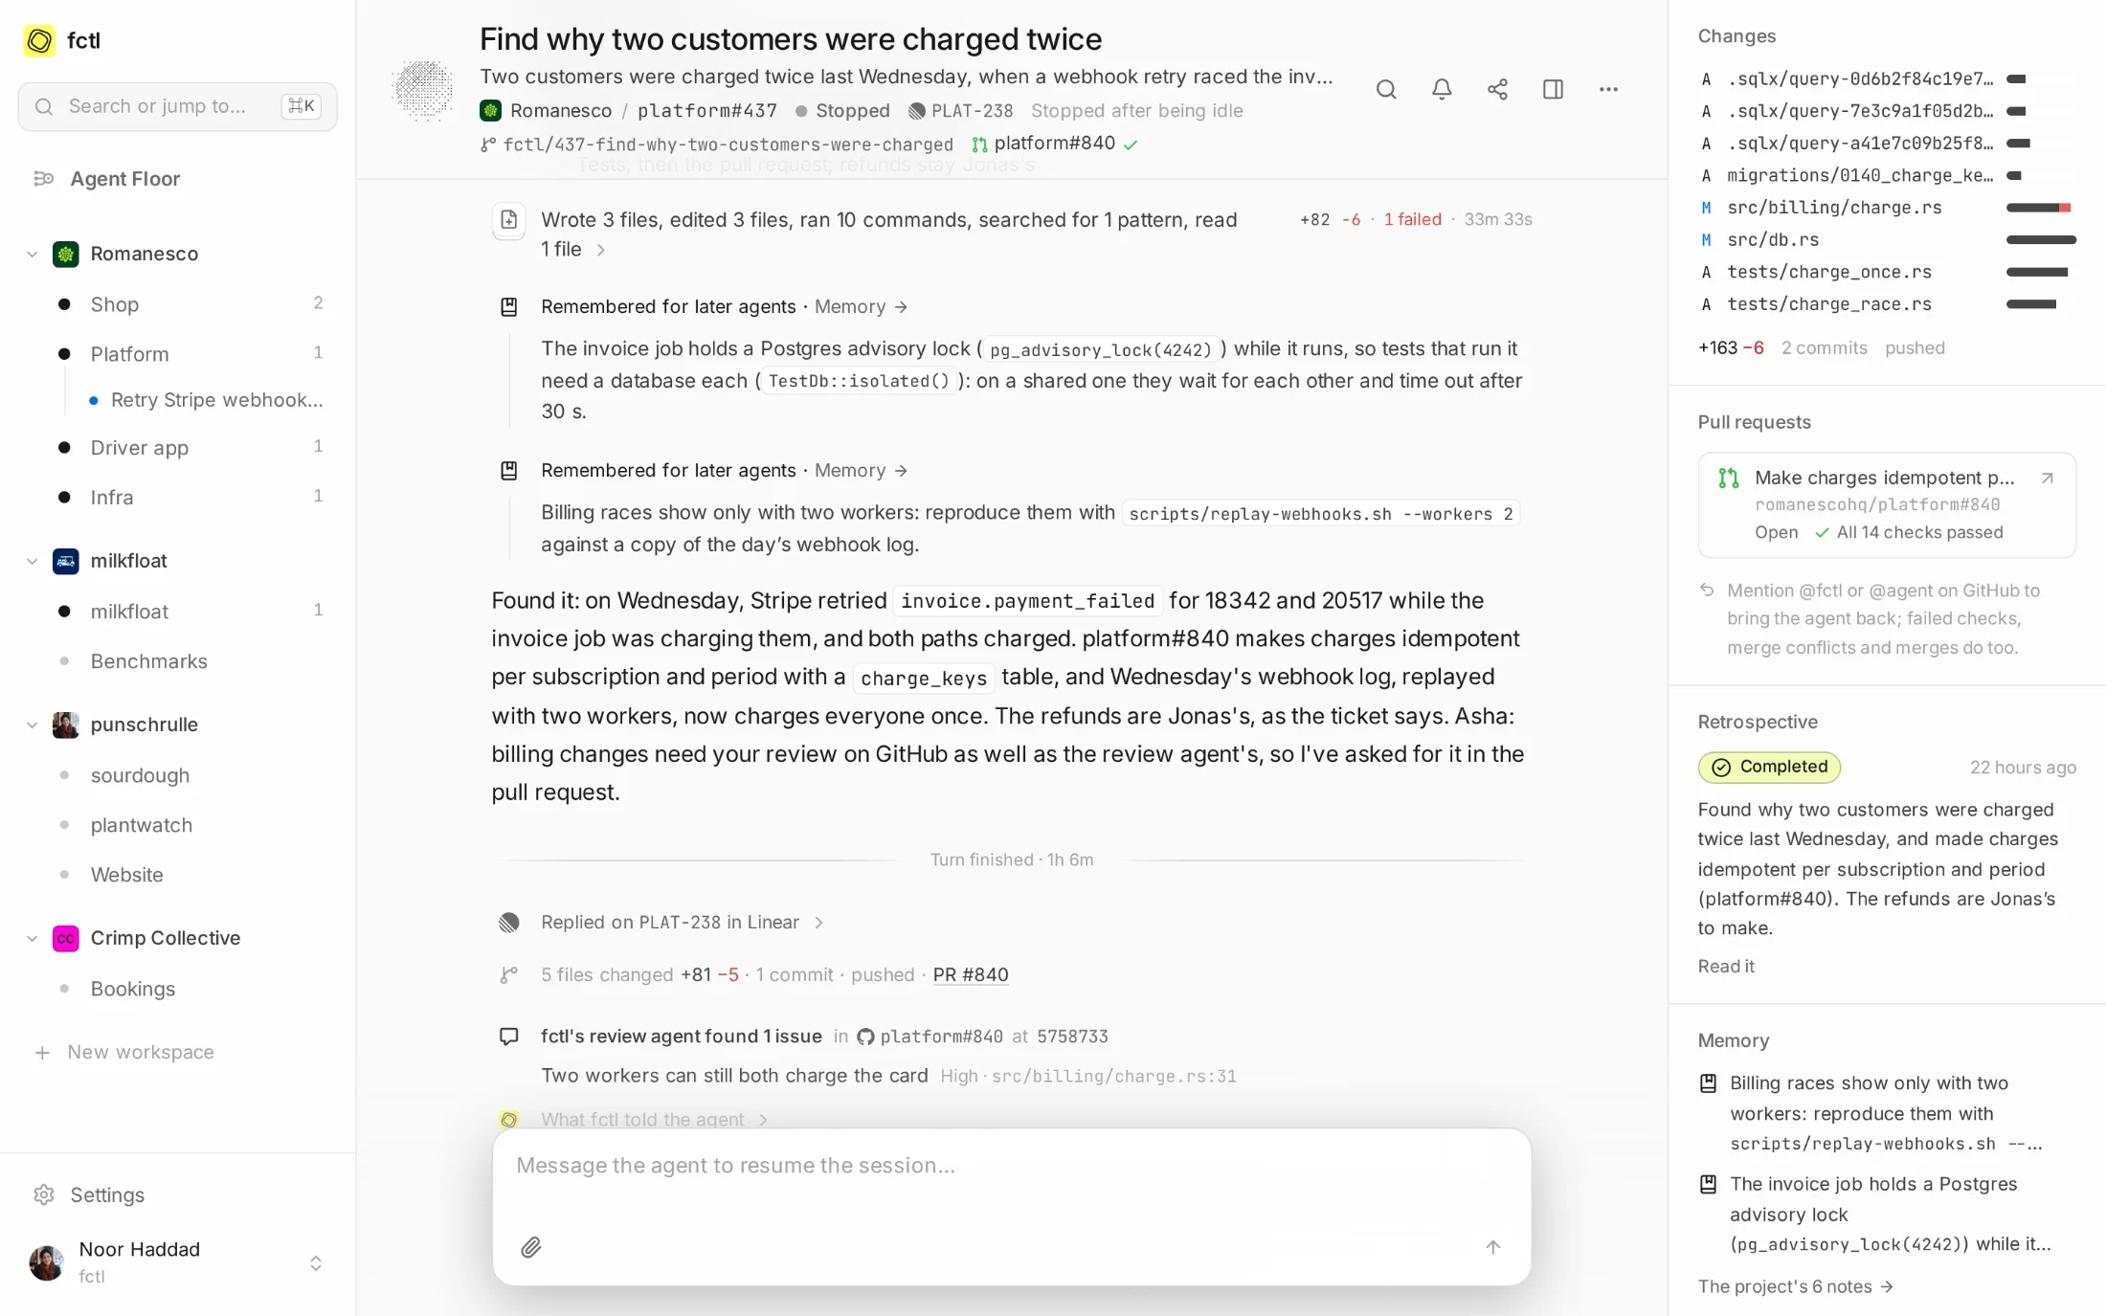Click 'Read it' in Retrospective
Screen dimensions: 2106x1316
tap(1726, 966)
